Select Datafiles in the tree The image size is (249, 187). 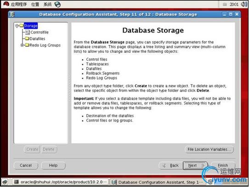[37, 39]
